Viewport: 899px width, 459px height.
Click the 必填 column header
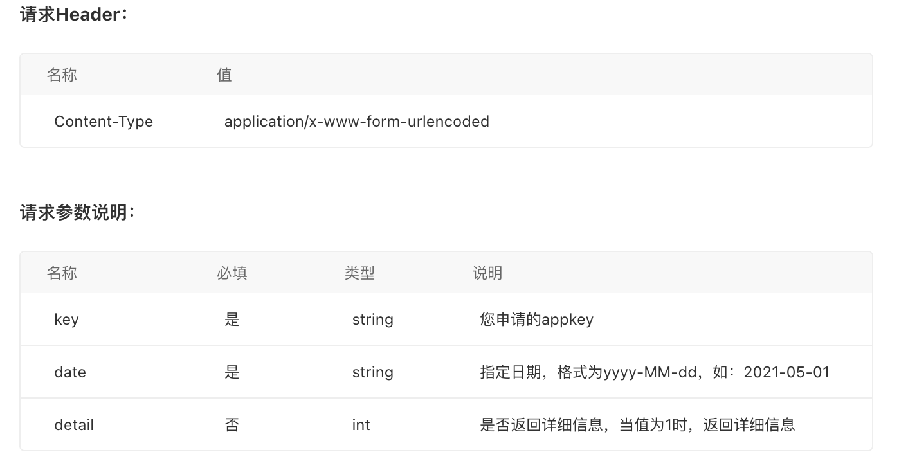(232, 273)
